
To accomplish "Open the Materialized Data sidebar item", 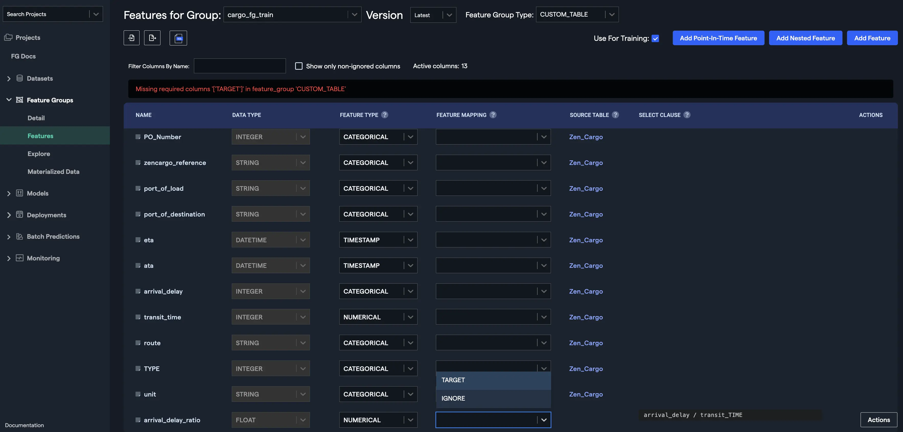I will (53, 172).
